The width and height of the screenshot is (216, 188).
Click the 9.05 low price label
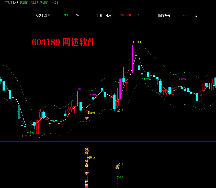point(28,136)
